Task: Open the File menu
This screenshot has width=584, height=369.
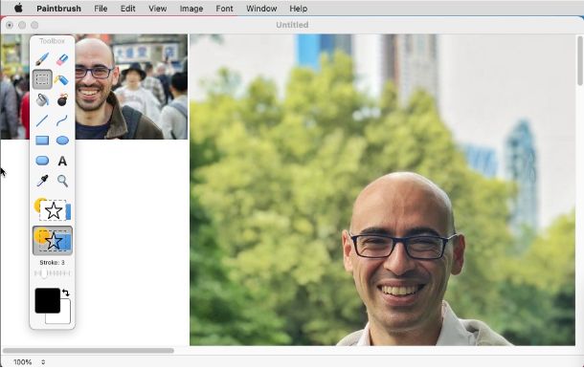Action: (x=101, y=9)
